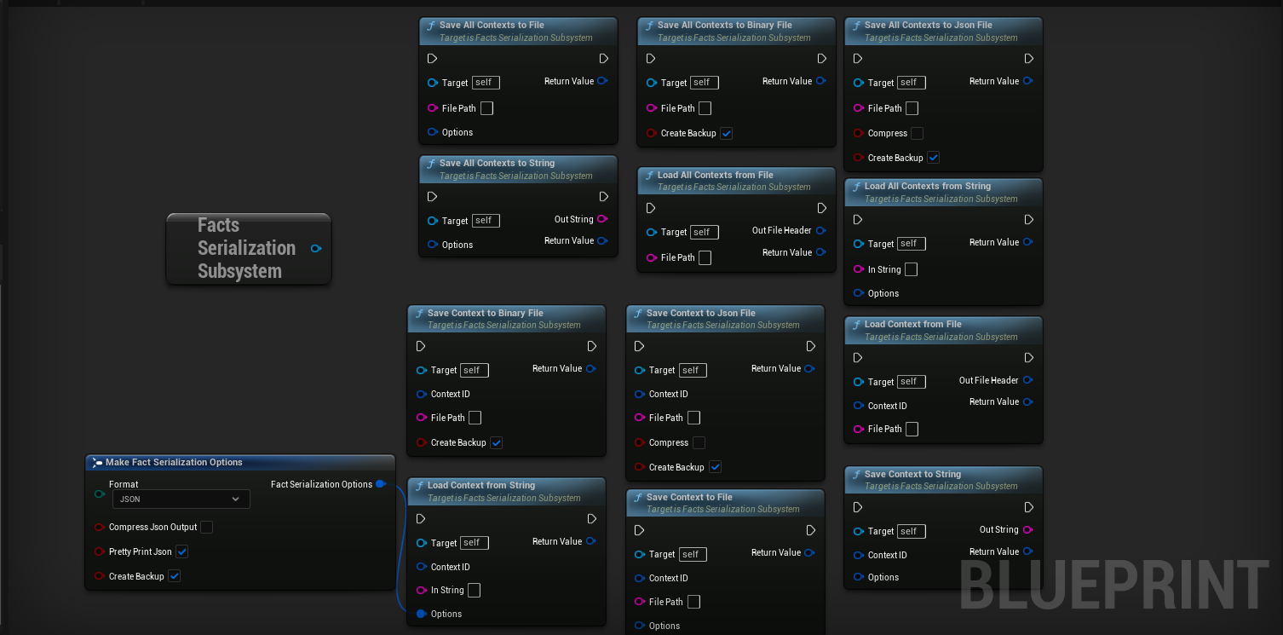Click Create Backup pin on Save All Contexts to Json File

[x=858, y=158]
